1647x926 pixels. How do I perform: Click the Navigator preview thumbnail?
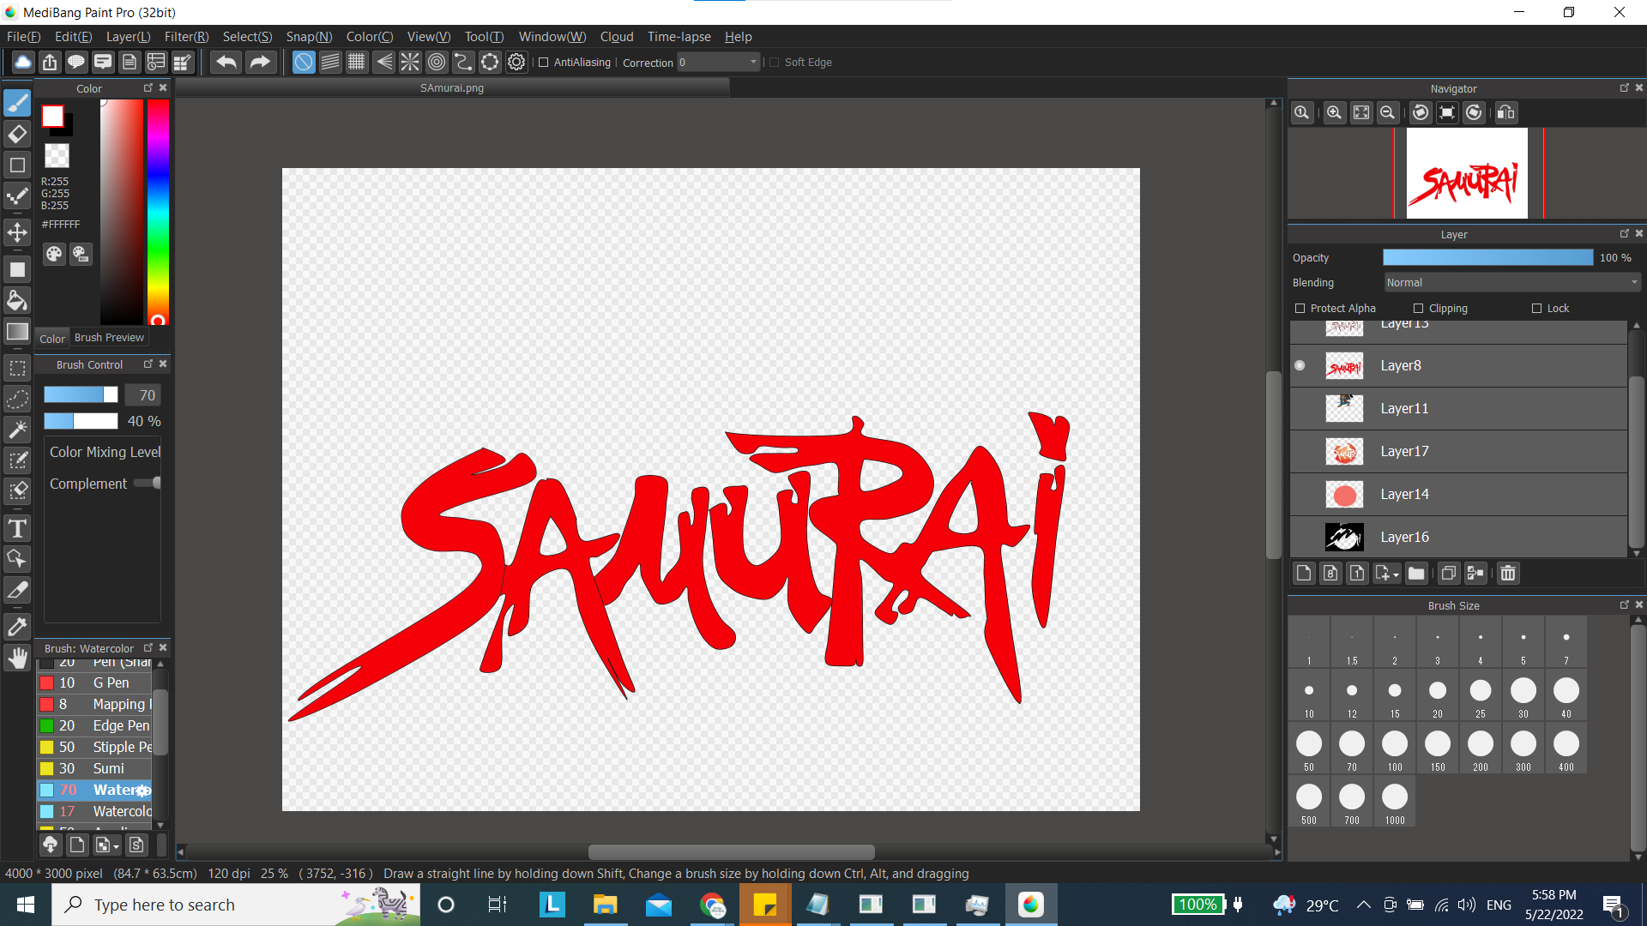(x=1467, y=174)
